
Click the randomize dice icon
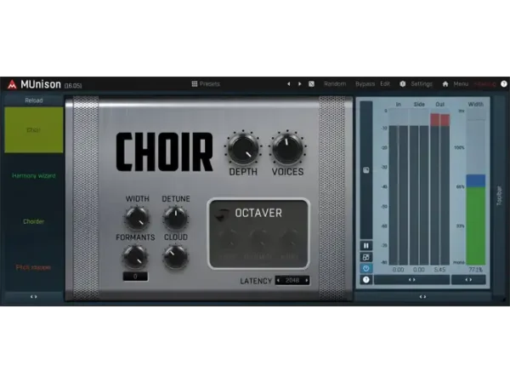click(x=311, y=84)
